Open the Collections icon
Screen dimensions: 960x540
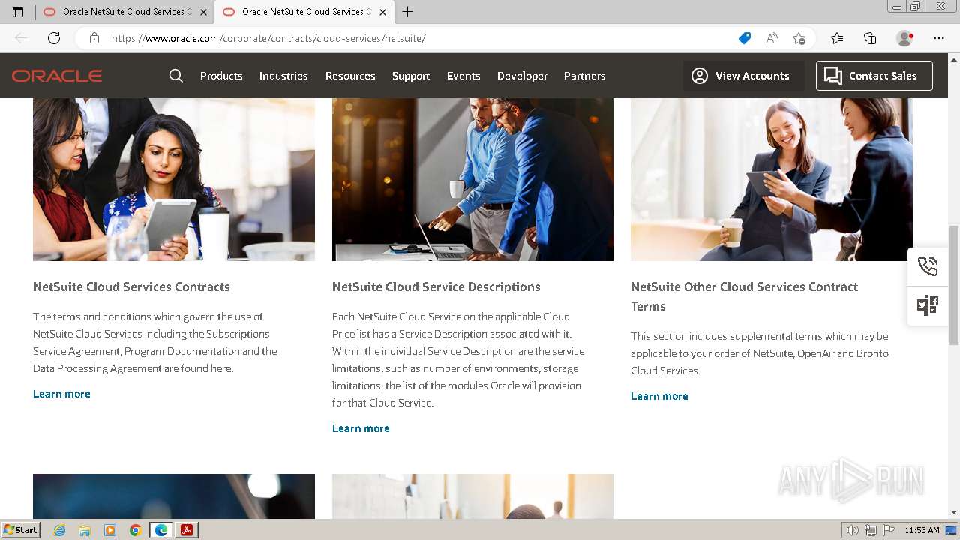point(870,38)
